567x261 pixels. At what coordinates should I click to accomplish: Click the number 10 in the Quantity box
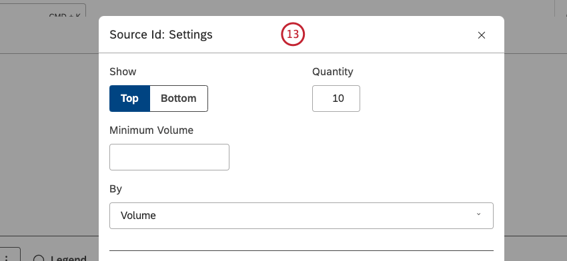pos(338,99)
